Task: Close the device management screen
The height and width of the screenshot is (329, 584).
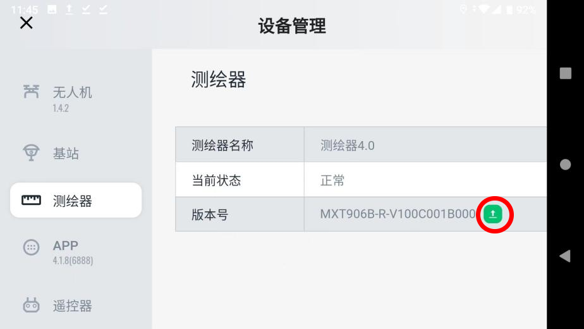Action: [x=26, y=23]
